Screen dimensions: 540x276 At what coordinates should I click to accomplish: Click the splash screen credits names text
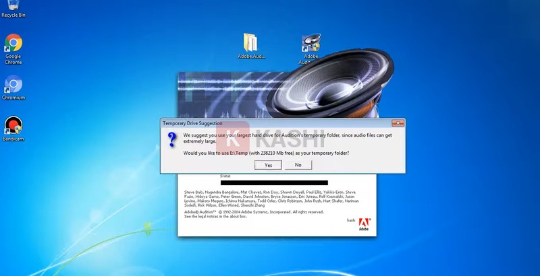270,199
